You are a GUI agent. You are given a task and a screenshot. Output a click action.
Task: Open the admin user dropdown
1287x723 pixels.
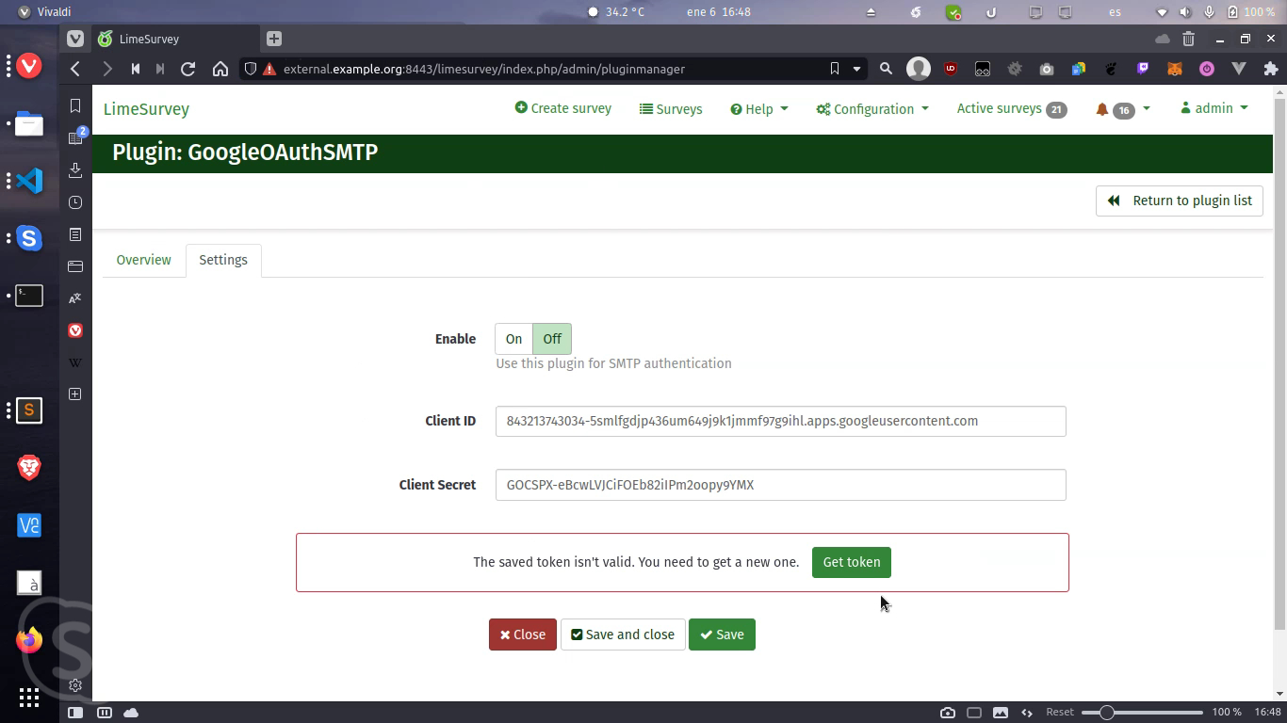(x=1214, y=108)
